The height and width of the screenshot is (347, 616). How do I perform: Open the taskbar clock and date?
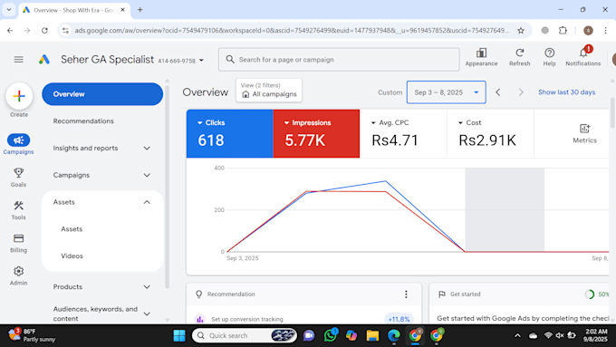coord(595,335)
